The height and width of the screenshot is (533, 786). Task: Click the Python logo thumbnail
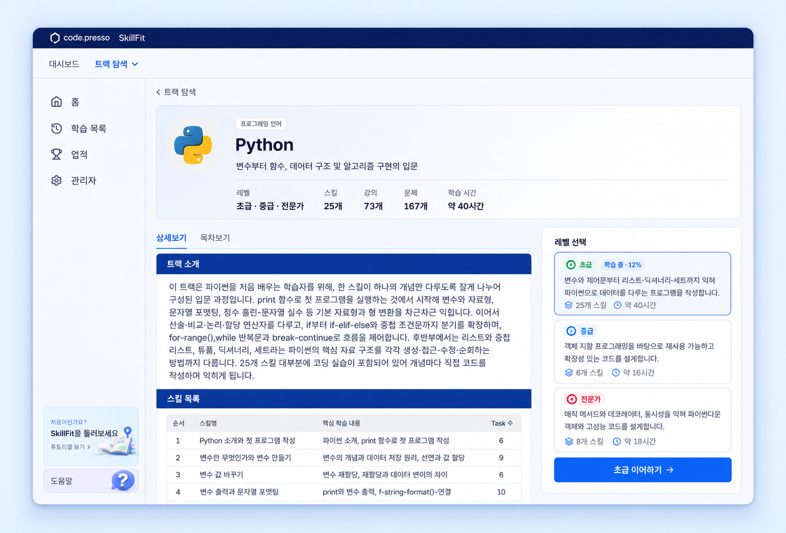(x=193, y=144)
